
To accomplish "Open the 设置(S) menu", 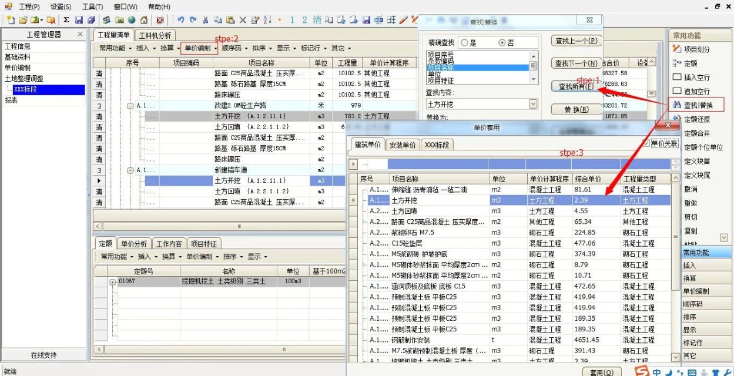I will click(x=61, y=6).
